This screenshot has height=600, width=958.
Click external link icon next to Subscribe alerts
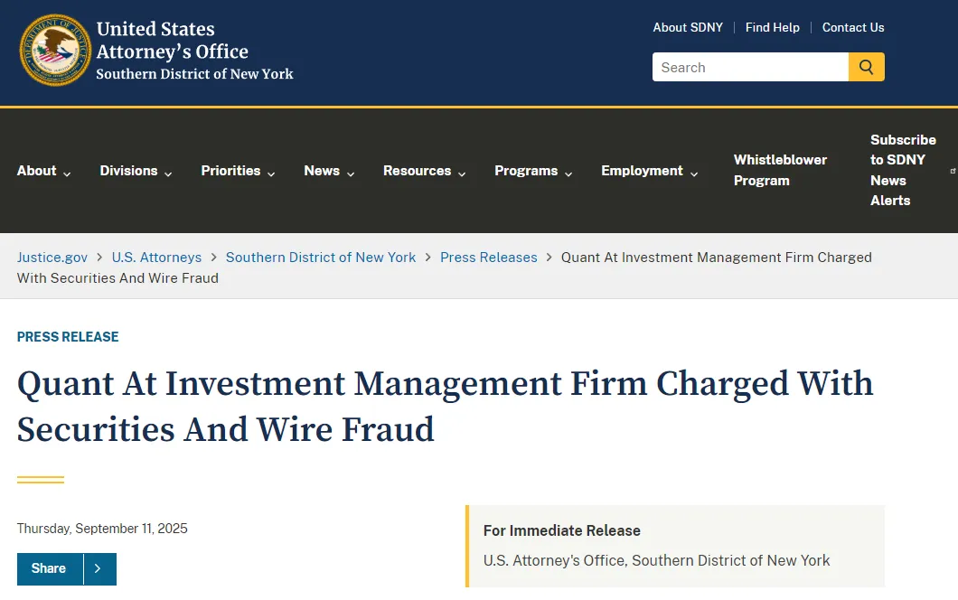[953, 171]
